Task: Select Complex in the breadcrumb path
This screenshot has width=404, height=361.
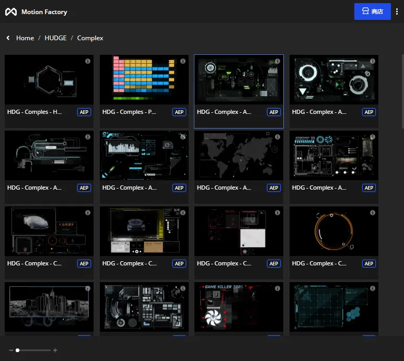Action: [90, 38]
